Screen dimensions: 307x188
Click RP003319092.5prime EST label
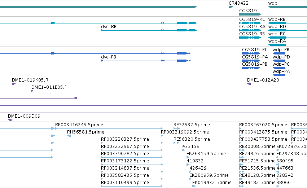click(185, 132)
